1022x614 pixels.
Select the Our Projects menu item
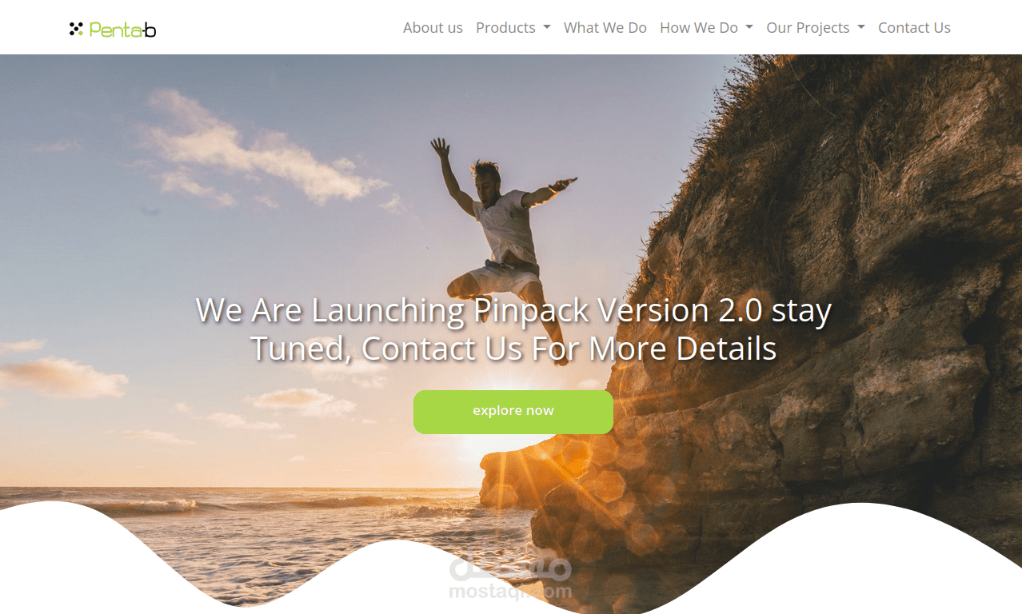click(808, 27)
